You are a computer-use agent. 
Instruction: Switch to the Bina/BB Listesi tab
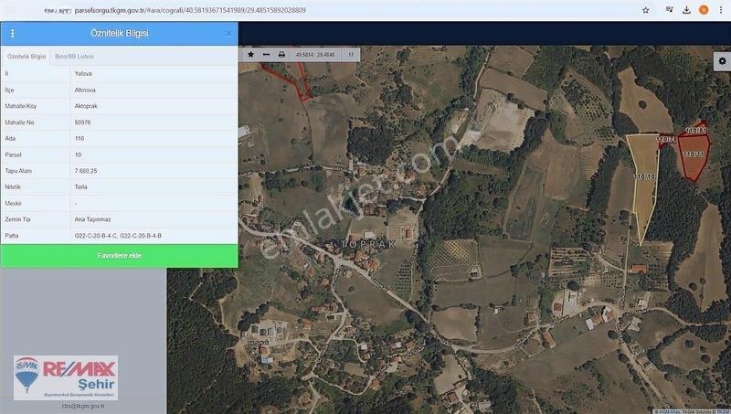click(x=74, y=57)
